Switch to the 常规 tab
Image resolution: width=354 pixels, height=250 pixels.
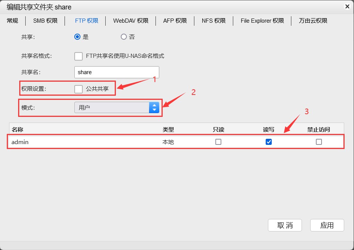tap(12, 21)
